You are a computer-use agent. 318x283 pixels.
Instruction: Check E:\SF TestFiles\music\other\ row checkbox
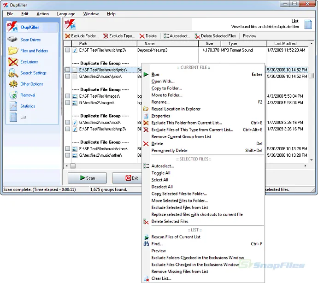click(x=68, y=149)
